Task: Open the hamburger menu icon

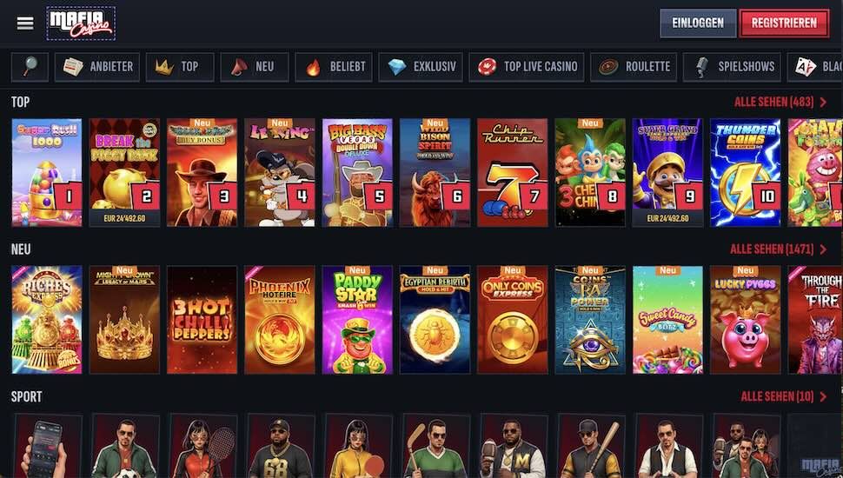Action: pos(24,23)
